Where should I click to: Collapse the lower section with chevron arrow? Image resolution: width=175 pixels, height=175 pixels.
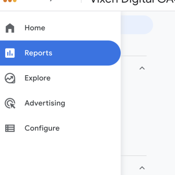pyautogui.click(x=142, y=168)
